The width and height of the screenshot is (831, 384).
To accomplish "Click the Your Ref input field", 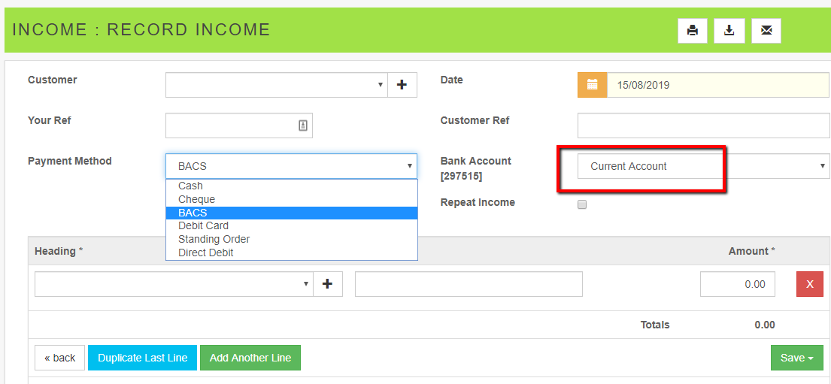I will tap(239, 125).
